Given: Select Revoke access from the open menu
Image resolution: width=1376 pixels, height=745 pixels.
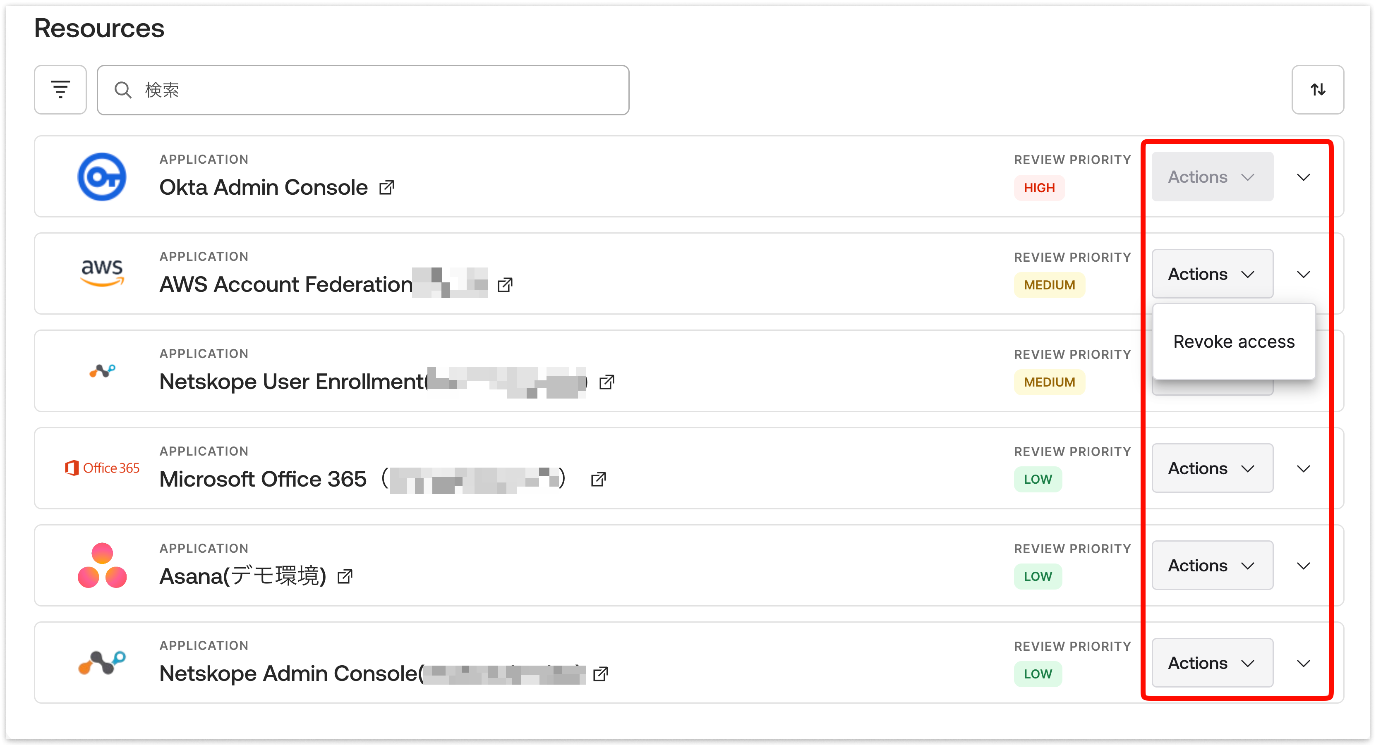Looking at the screenshot, I should (x=1233, y=341).
